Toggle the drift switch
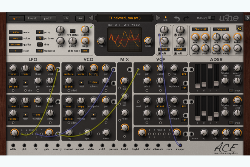The image size is (250, 167). (x=40, y=44)
